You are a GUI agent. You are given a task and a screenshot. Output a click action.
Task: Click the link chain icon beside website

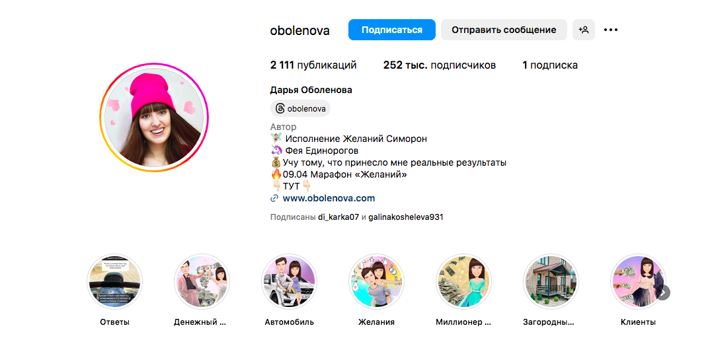click(274, 198)
